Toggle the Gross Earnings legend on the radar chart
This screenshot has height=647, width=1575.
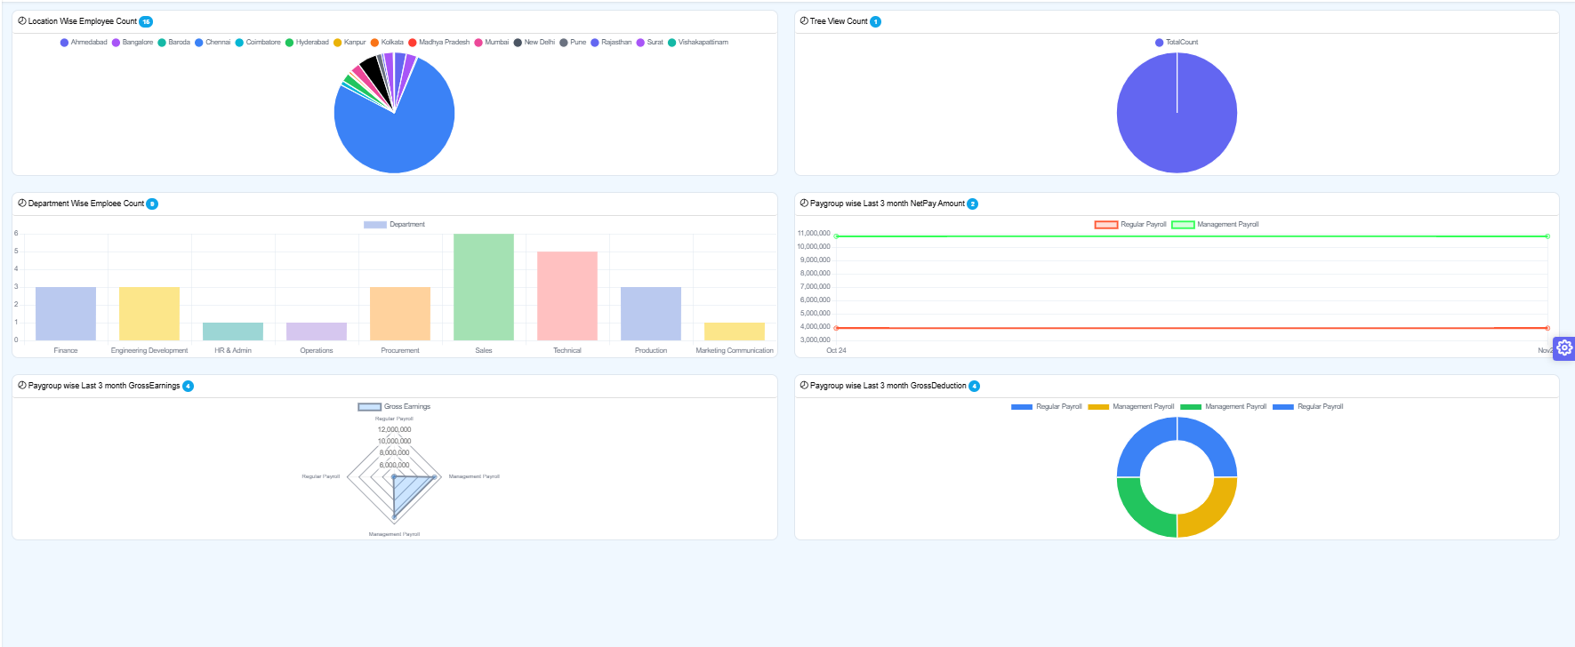[x=394, y=407]
